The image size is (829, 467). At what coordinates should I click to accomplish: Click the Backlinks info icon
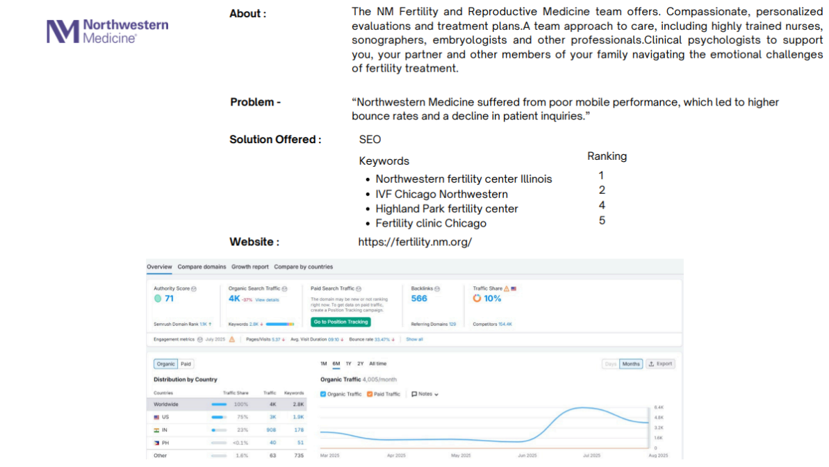(x=437, y=289)
